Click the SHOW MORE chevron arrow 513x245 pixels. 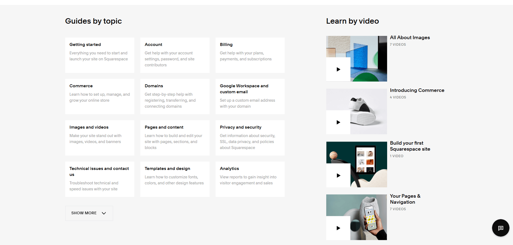coord(104,213)
